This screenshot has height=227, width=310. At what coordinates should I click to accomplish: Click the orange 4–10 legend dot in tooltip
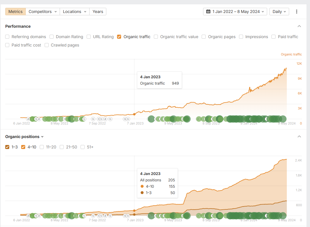142,186
